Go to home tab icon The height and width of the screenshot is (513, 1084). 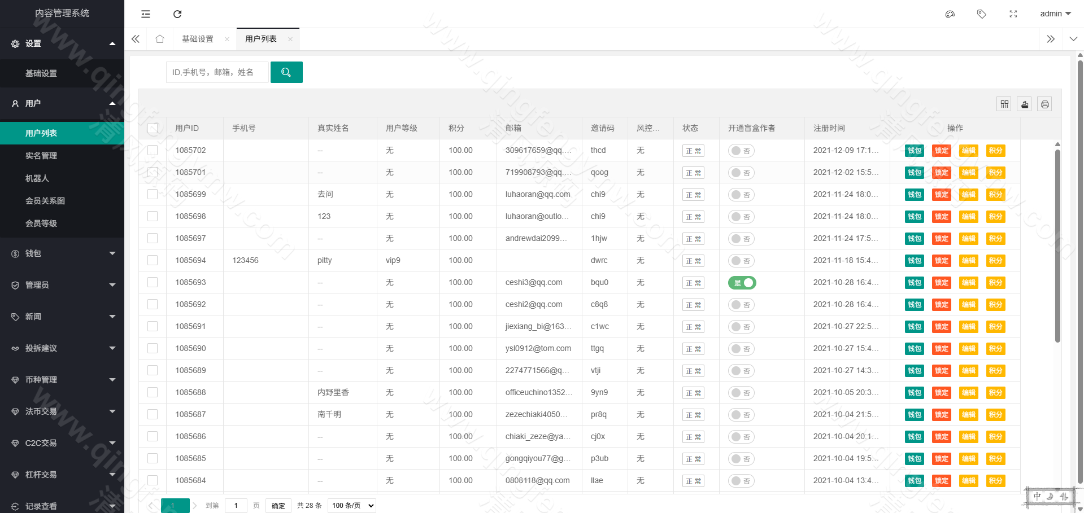pyautogui.click(x=160, y=39)
